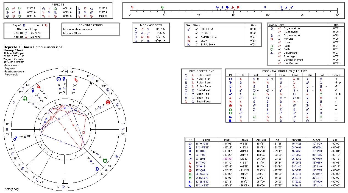
Task: Select the red Saturn glyph in the wheel
Action: pos(76,80)
